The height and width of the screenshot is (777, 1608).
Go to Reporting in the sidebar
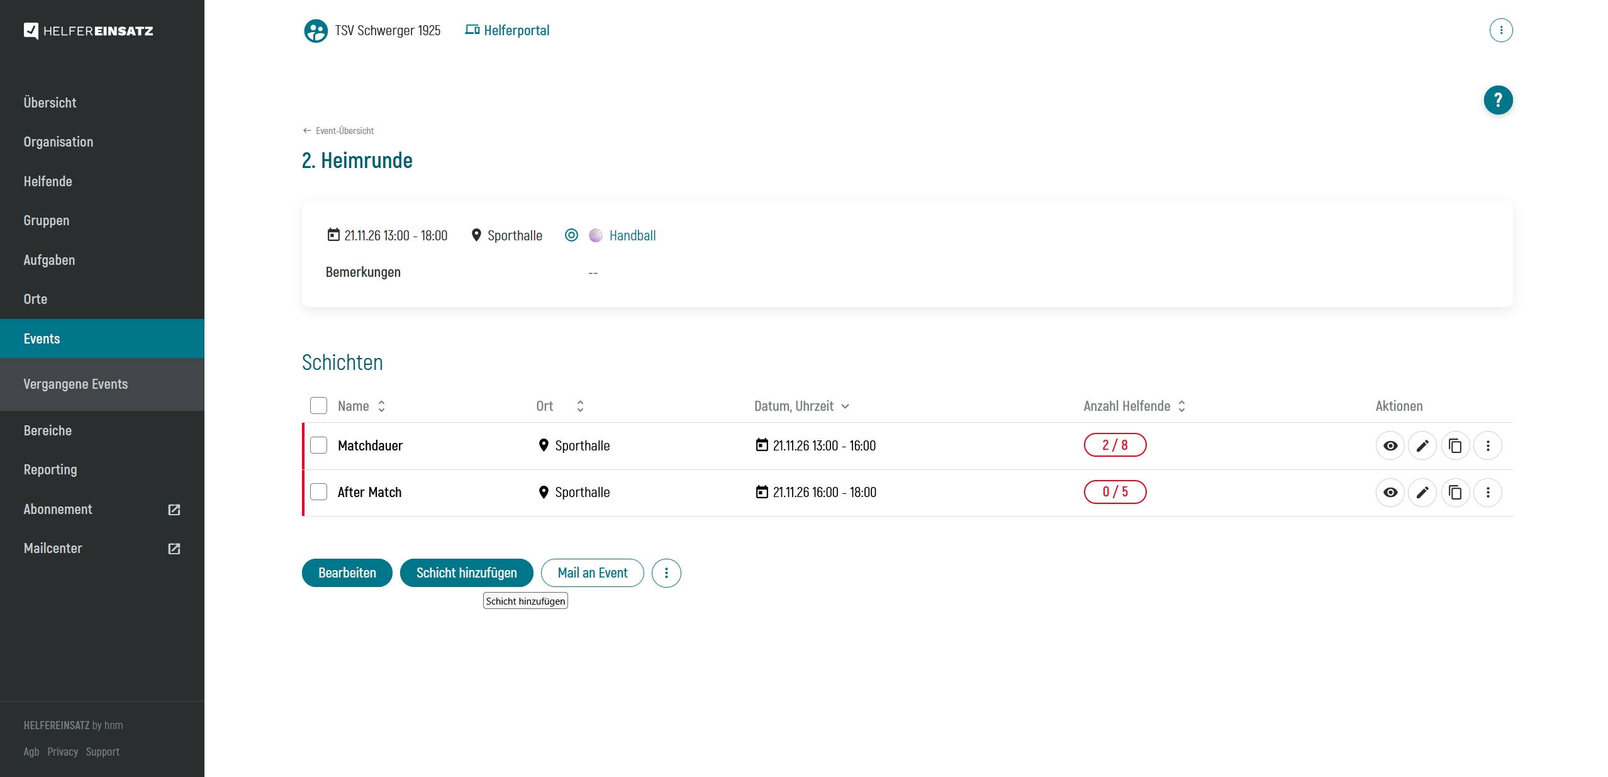click(x=50, y=469)
